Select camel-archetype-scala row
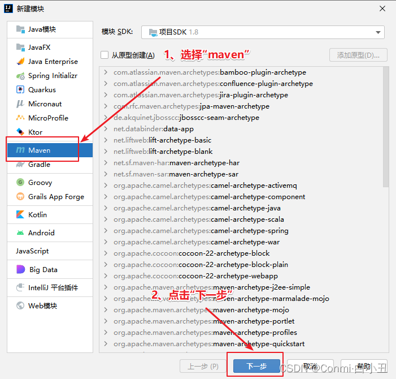396x379 pixels. pyautogui.click(x=241, y=219)
